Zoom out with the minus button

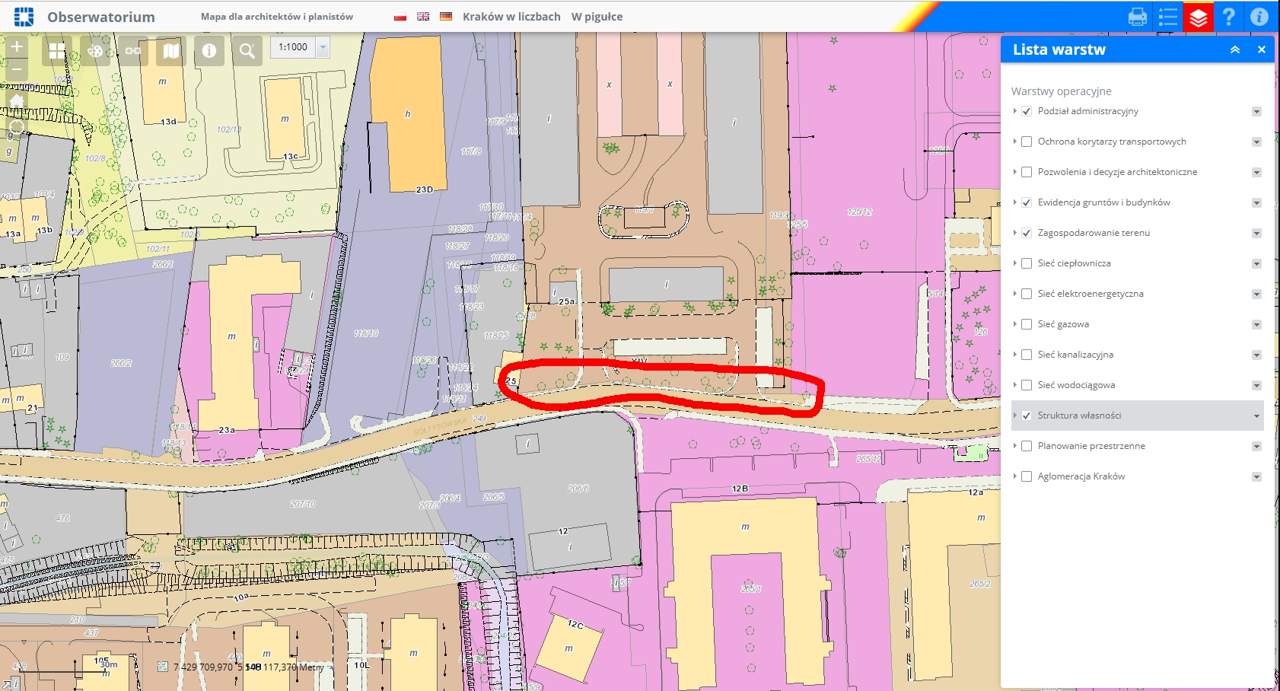point(17,69)
